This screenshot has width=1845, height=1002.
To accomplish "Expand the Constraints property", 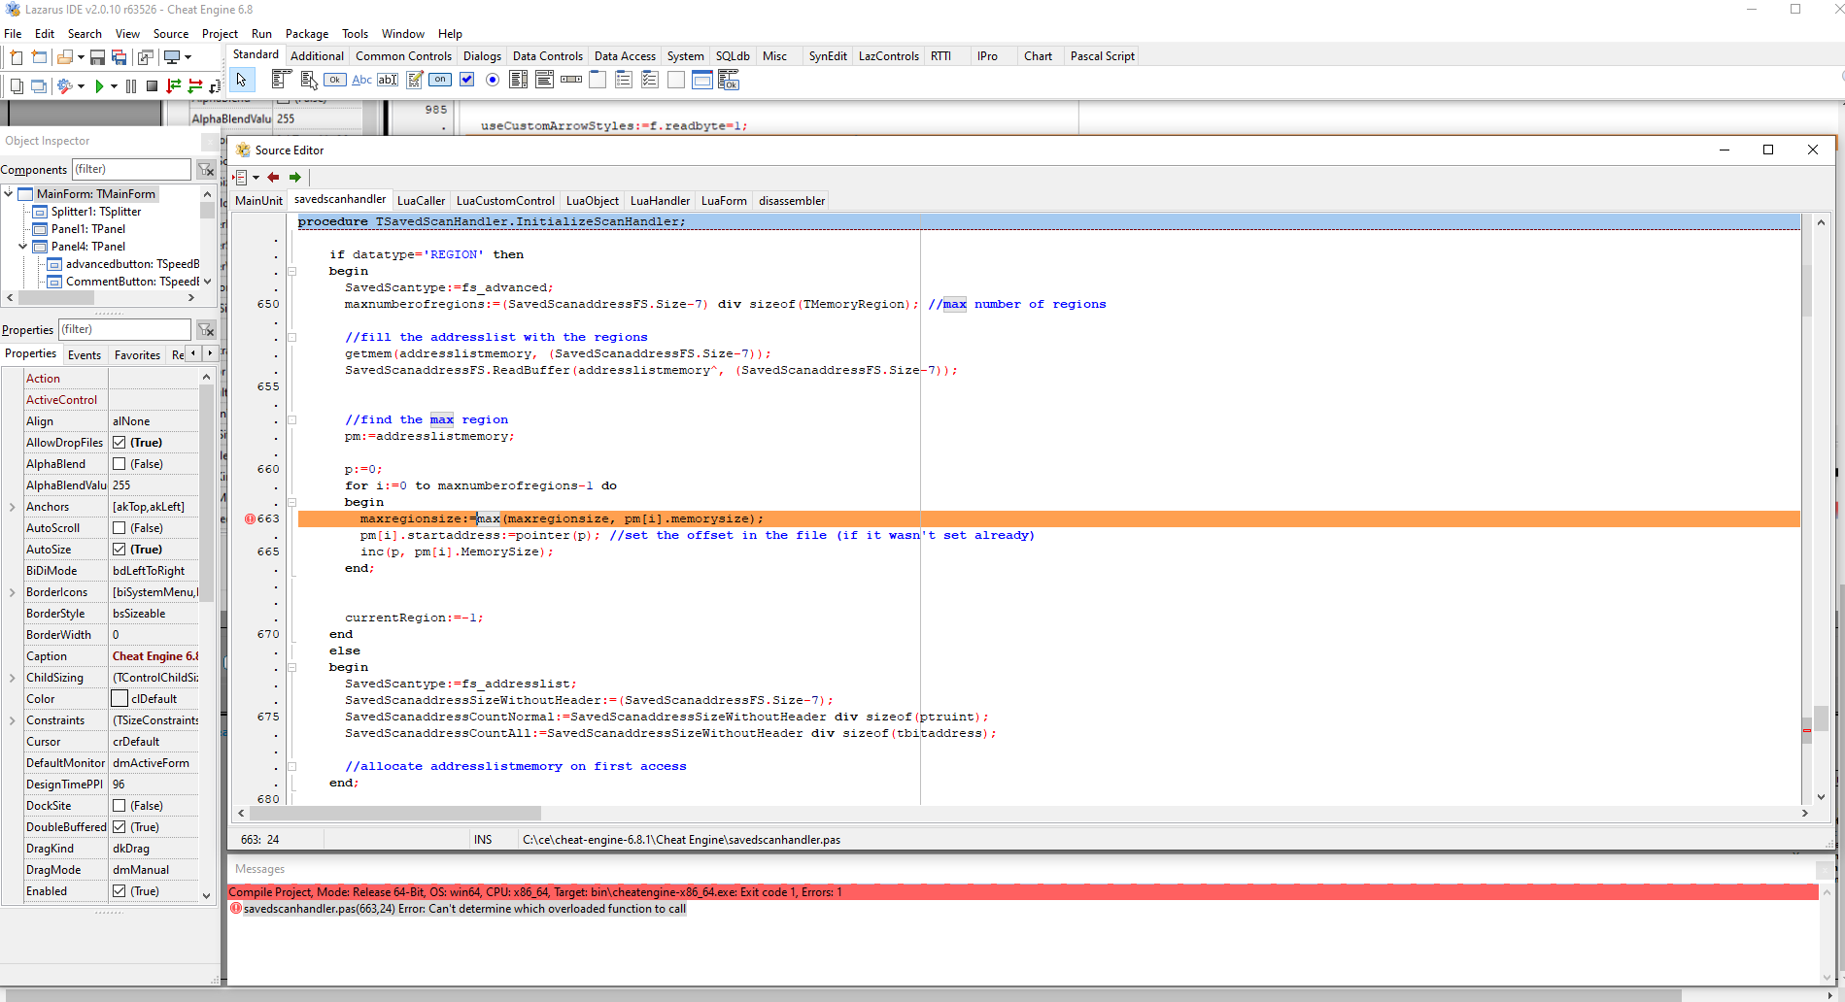I will [12, 720].
